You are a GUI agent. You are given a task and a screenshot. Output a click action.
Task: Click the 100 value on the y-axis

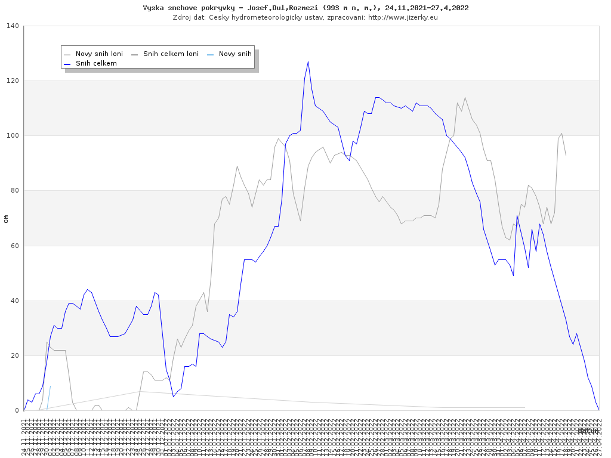click(13, 136)
